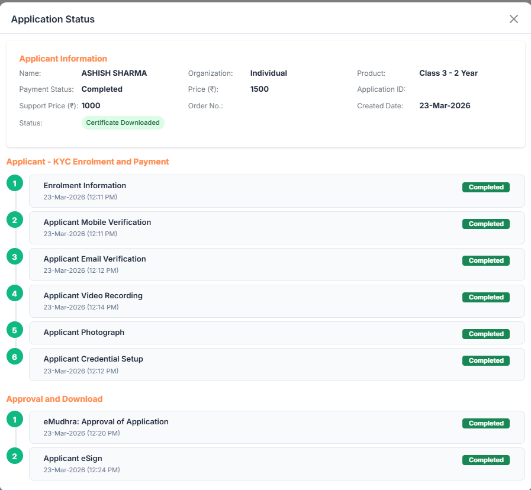This screenshot has height=490, width=531.
Task: Click the Certificate Downloaded status badge
Action: coord(123,122)
